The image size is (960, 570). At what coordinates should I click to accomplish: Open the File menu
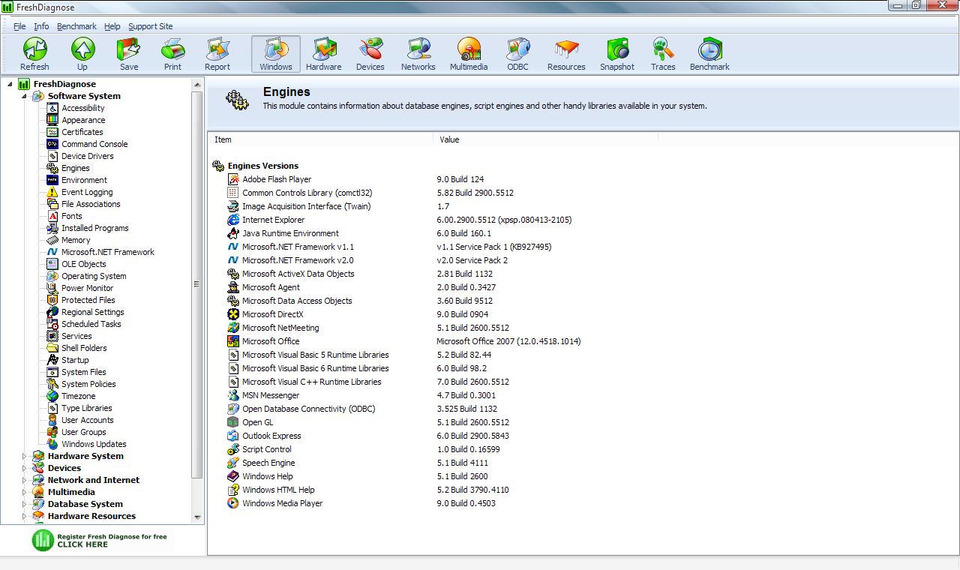point(19,26)
